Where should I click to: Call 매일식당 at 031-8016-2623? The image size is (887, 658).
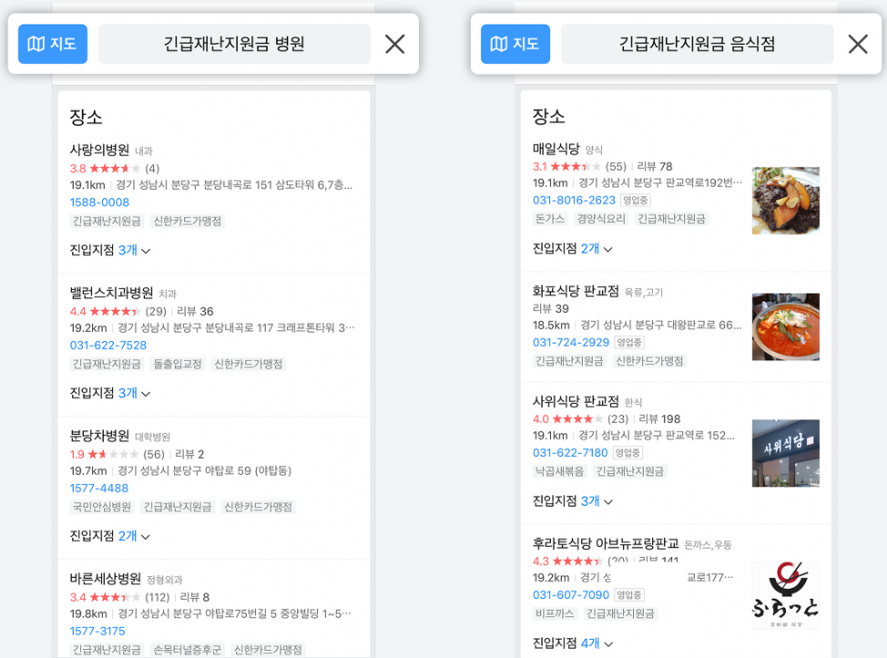[574, 200]
